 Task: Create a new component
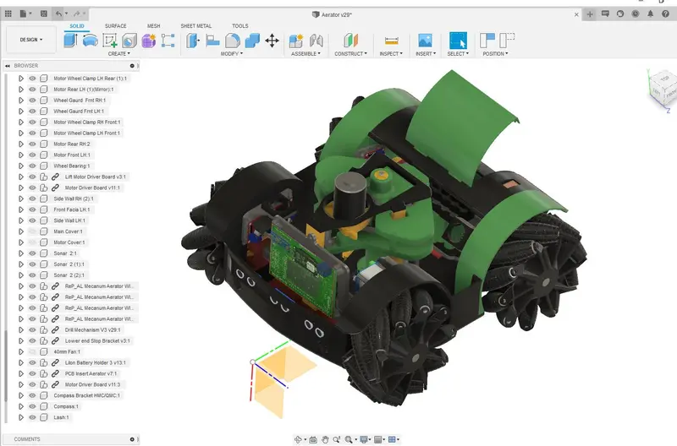click(x=296, y=41)
